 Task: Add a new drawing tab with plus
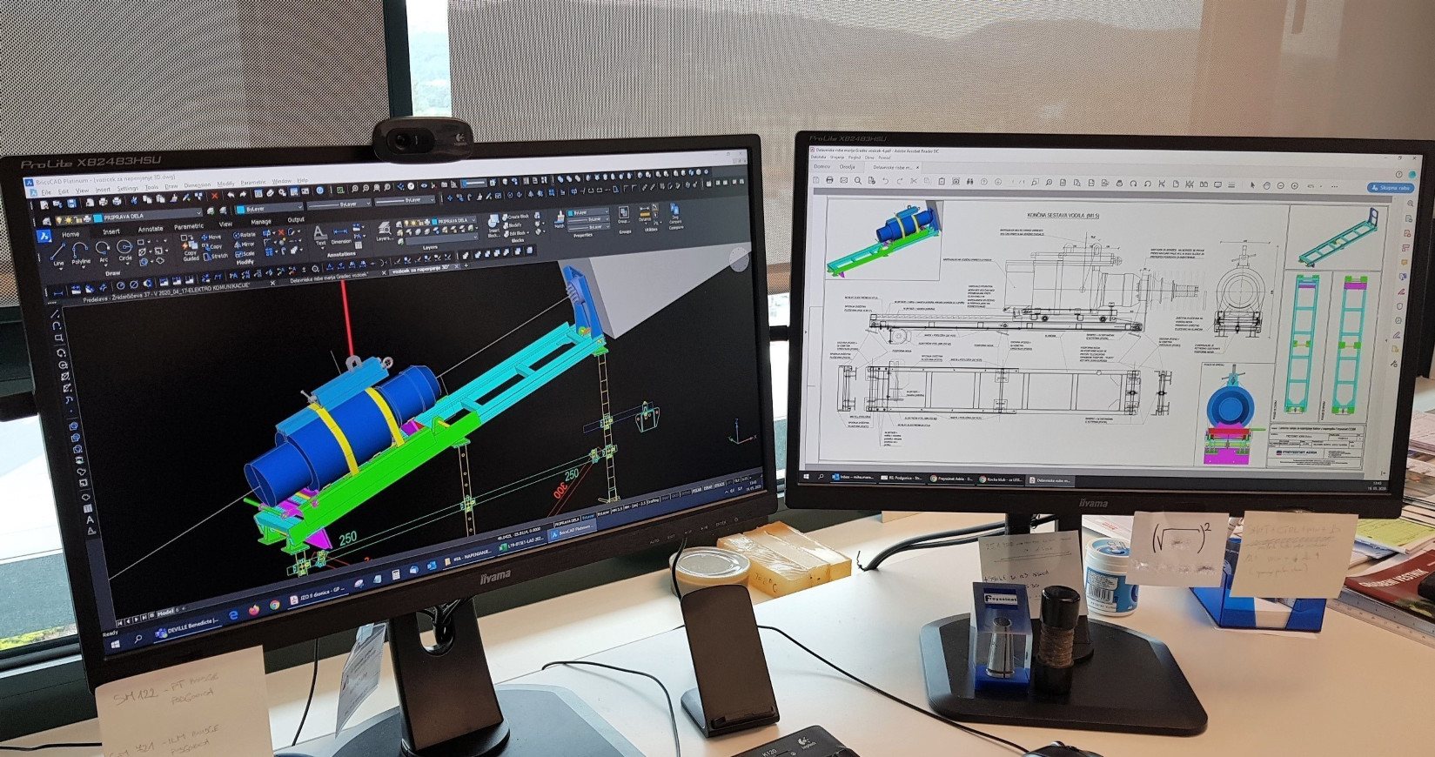pos(466,265)
